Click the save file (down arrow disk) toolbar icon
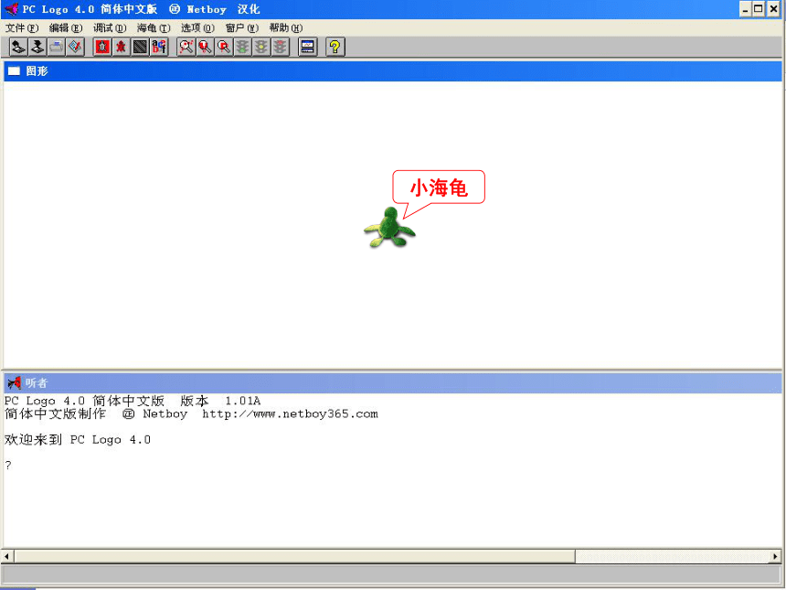The width and height of the screenshot is (786, 590). 37,48
